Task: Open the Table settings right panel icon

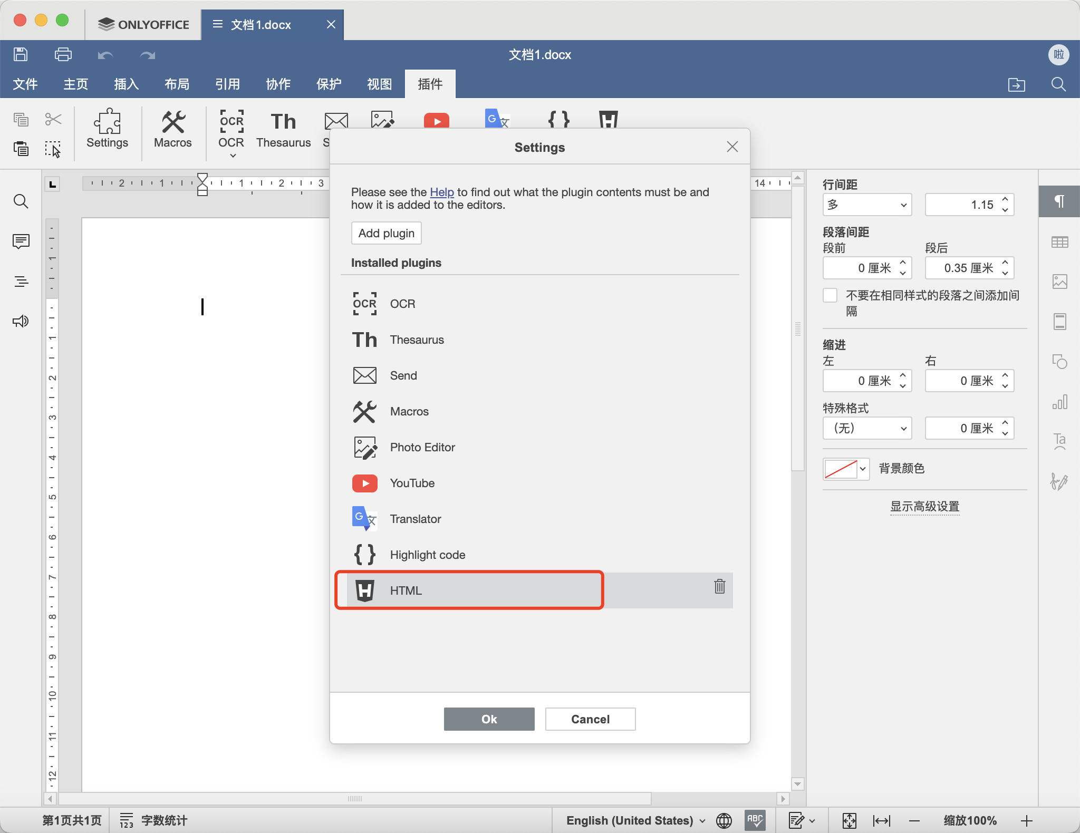Action: [1059, 242]
